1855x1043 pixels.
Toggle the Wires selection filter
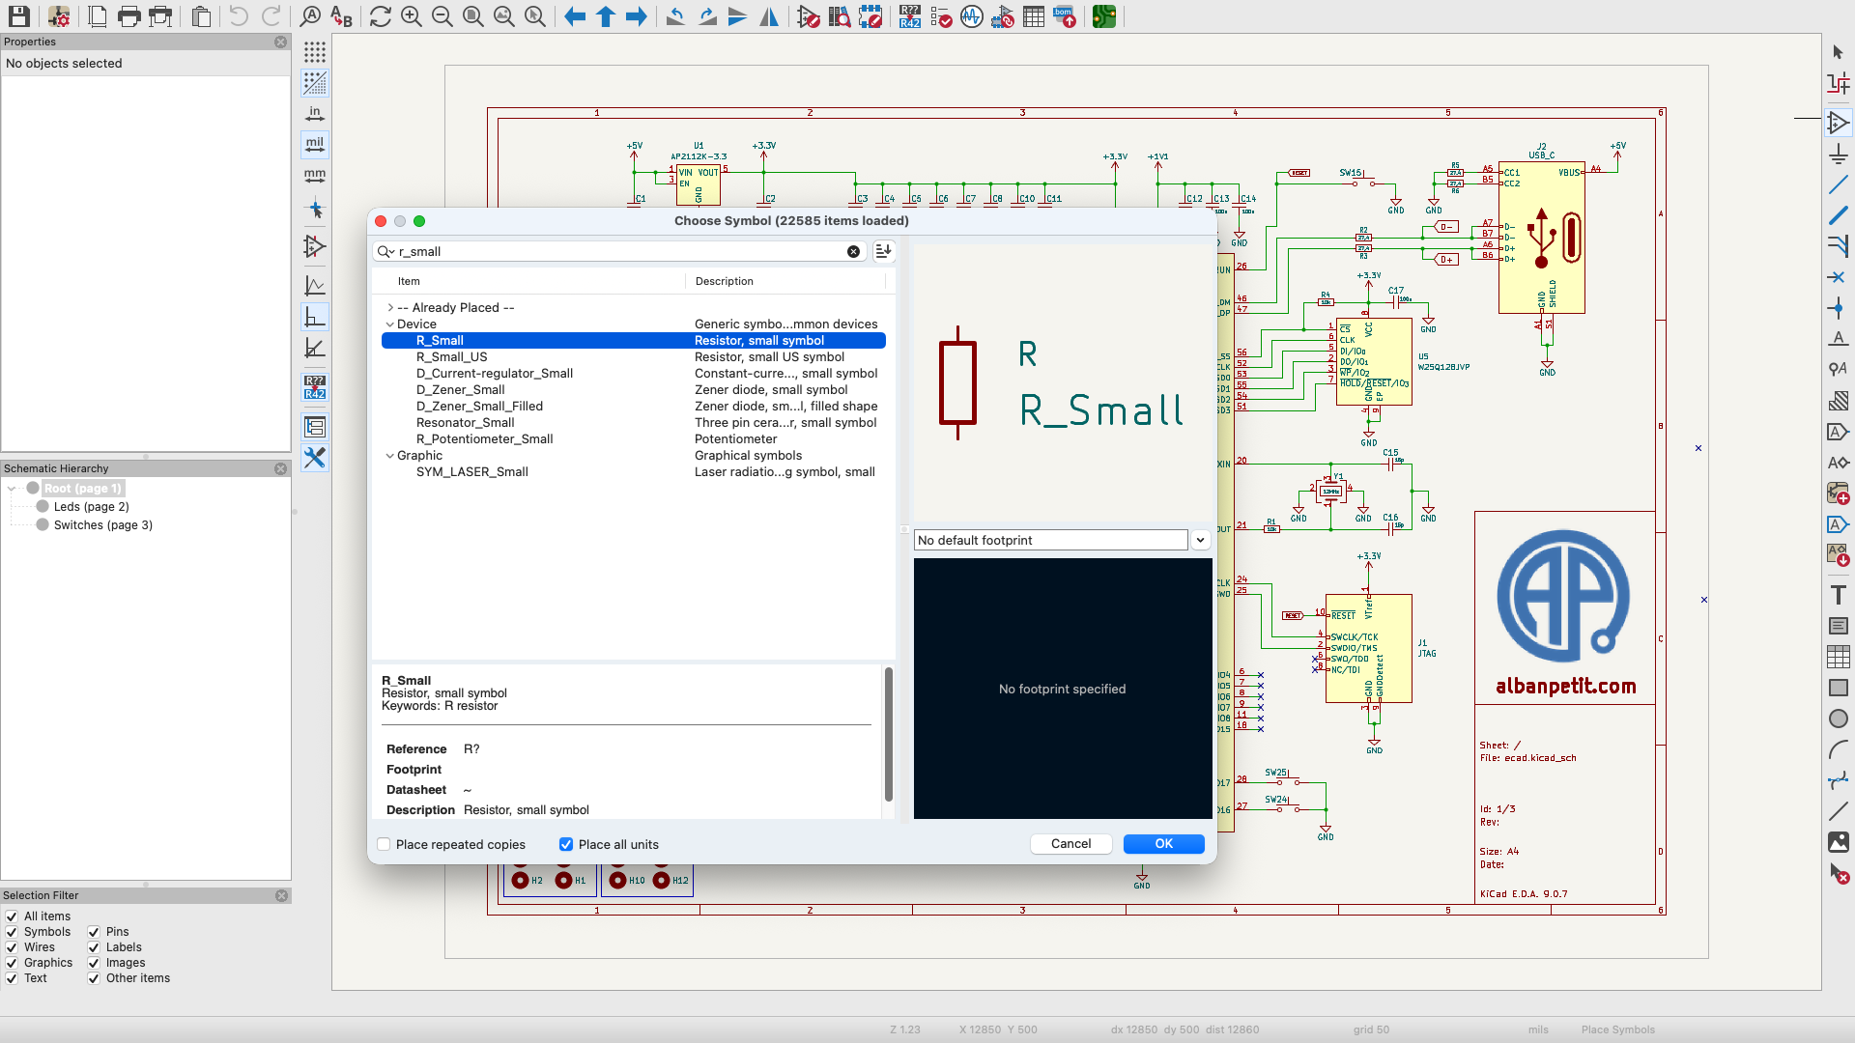point(12,947)
